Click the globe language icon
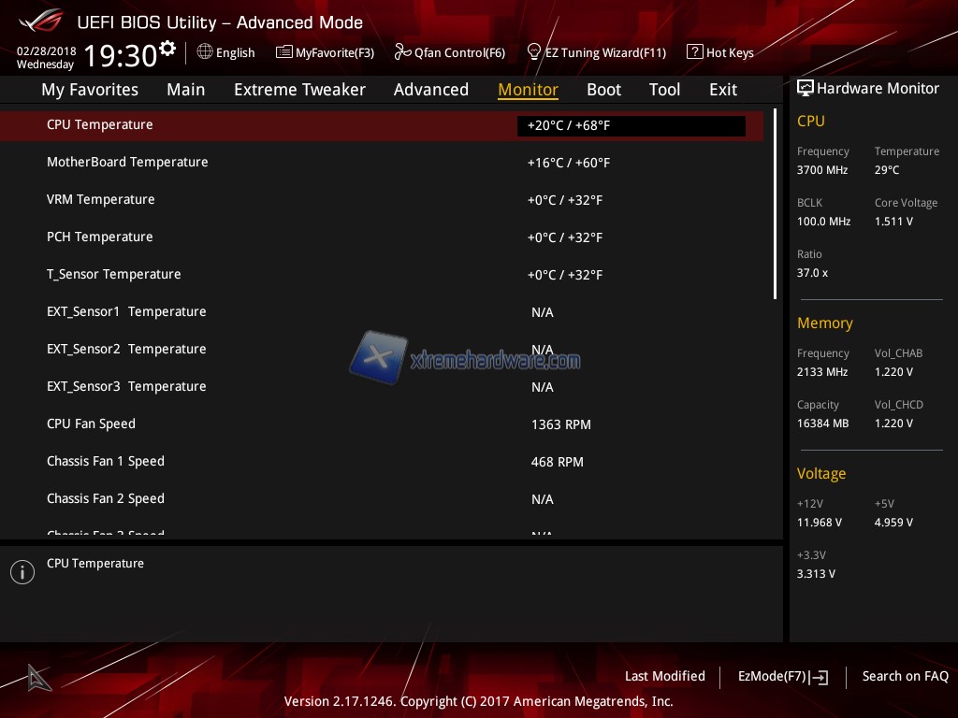The width and height of the screenshot is (958, 718). click(x=205, y=52)
